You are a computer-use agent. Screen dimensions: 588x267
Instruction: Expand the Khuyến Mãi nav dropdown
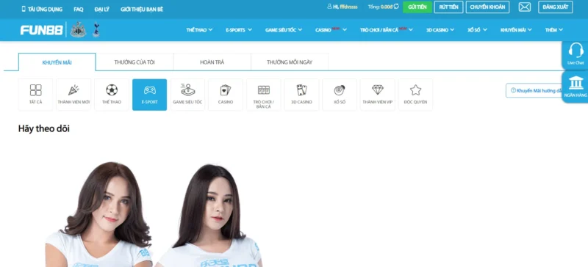516,30
